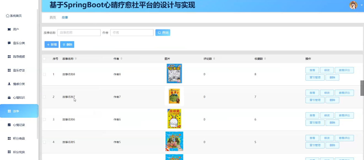The height and width of the screenshot is (160, 364).
Task: Click 查看 for 故事名称8
Action: tap(312, 70)
